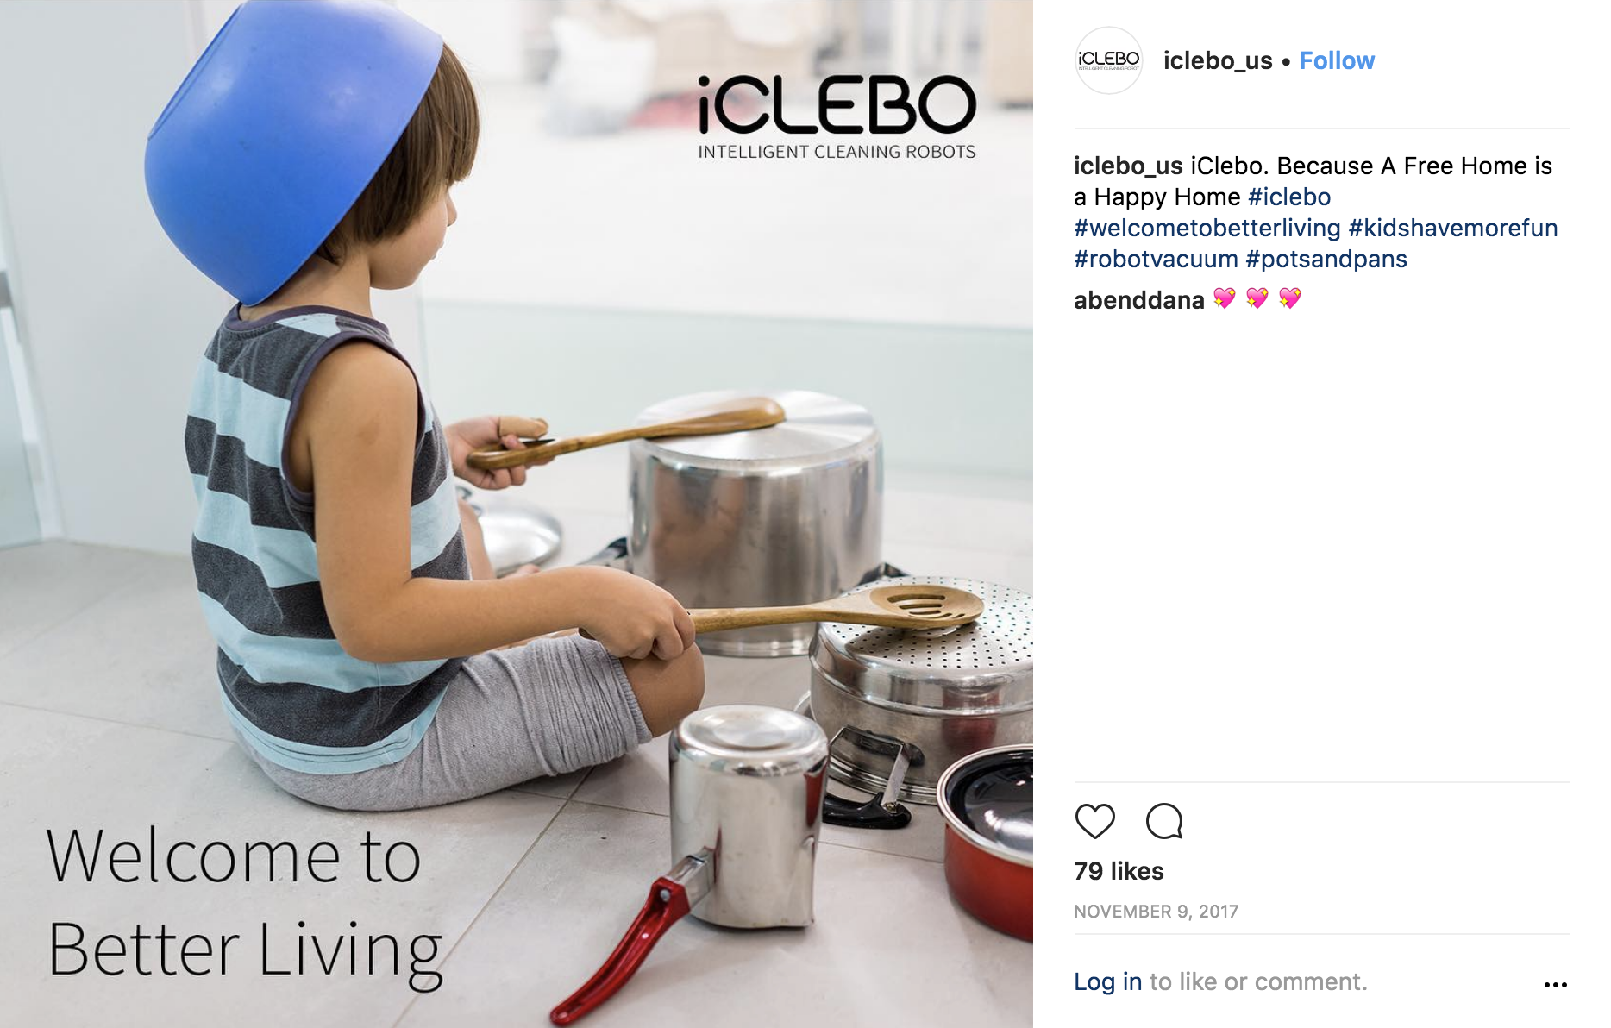1611x1028 pixels.
Task: Click the post photo of the child
Action: pos(517,514)
